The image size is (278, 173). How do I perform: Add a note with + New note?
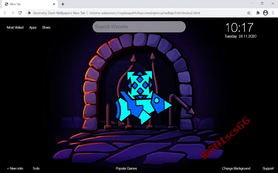15,168
